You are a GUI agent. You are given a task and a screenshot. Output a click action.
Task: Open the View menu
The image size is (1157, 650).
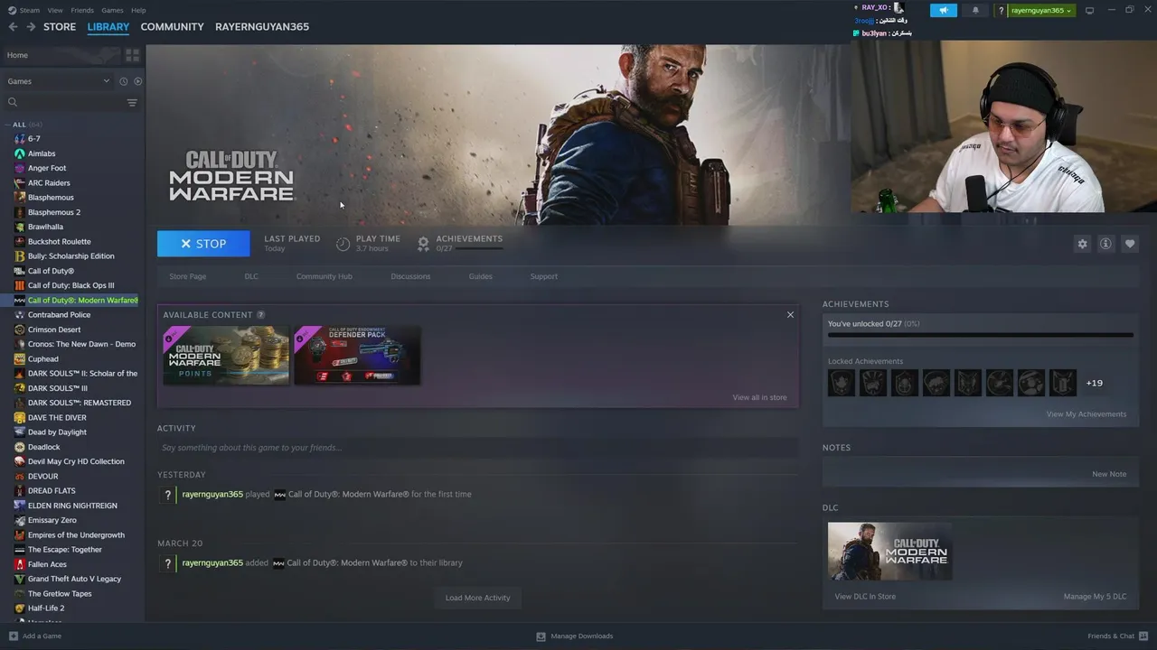[55, 11]
